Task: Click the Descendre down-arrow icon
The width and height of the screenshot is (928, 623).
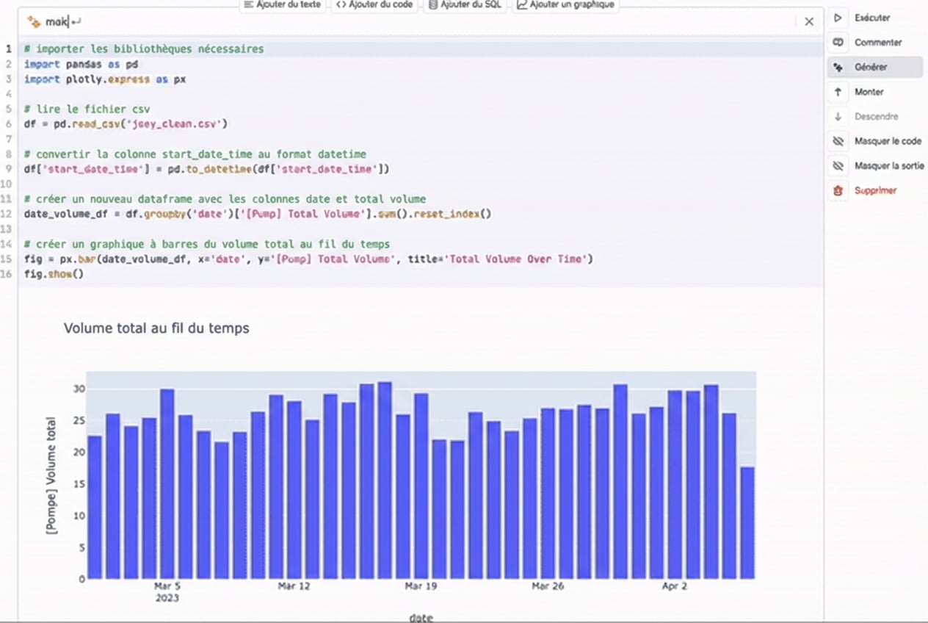Action: click(x=838, y=116)
